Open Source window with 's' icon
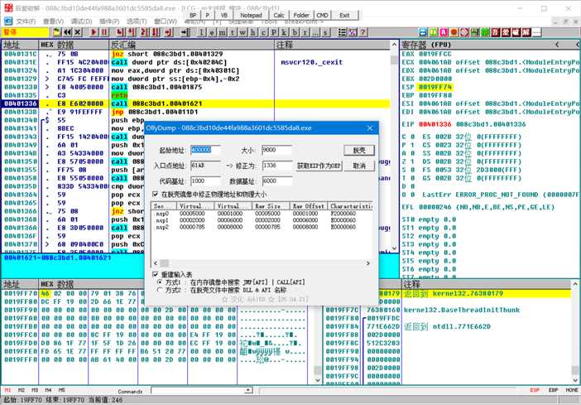This screenshot has height=405, width=581. click(325, 32)
